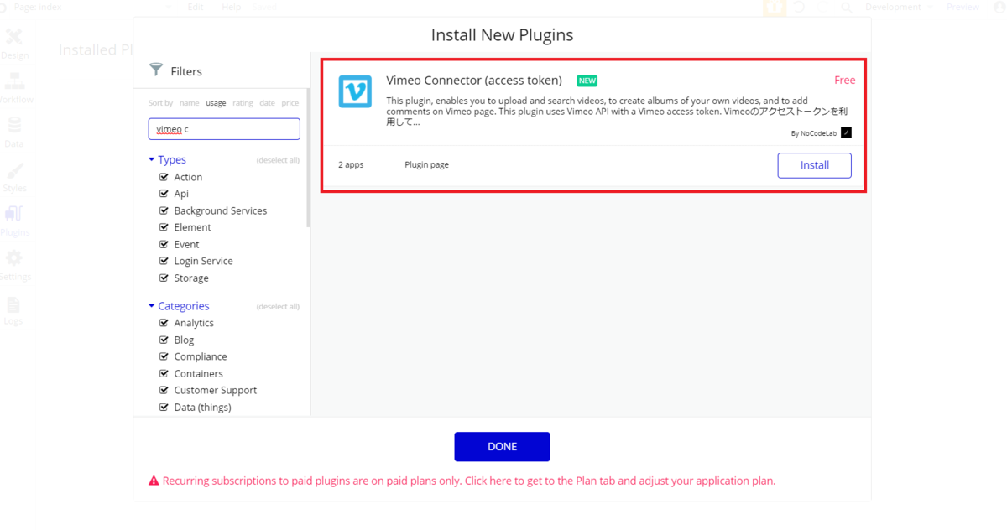Collapse the Types filter section
This screenshot has width=1007, height=530.
pyautogui.click(x=167, y=159)
